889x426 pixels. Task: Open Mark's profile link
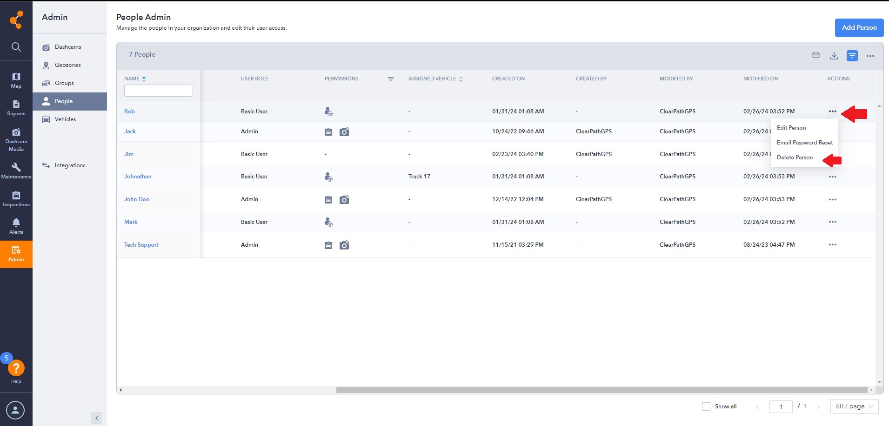click(131, 222)
